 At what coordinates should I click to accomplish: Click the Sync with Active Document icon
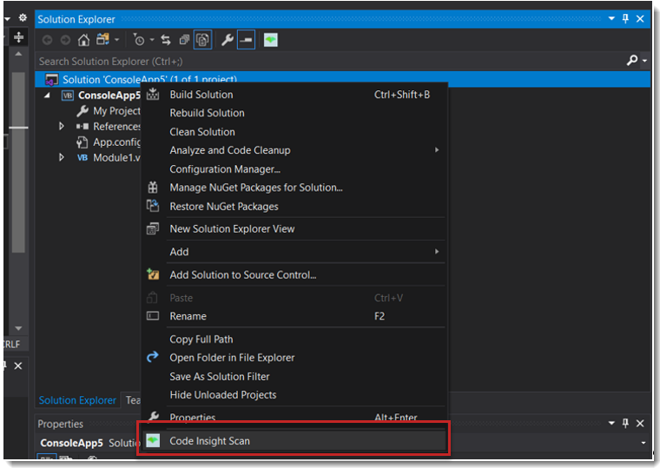point(166,40)
